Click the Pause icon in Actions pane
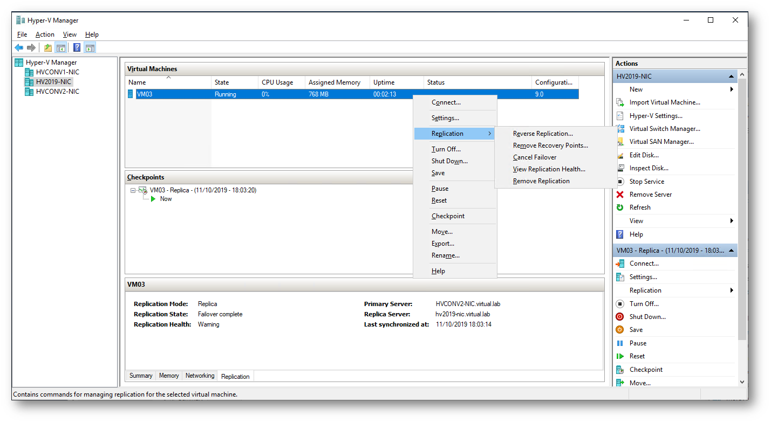The width and height of the screenshot is (771, 423). click(x=620, y=343)
